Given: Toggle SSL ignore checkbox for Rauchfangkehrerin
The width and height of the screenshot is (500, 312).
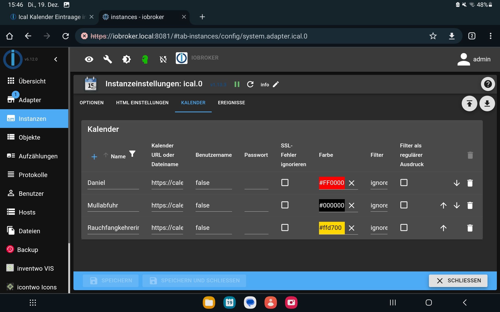Looking at the screenshot, I should (x=285, y=228).
